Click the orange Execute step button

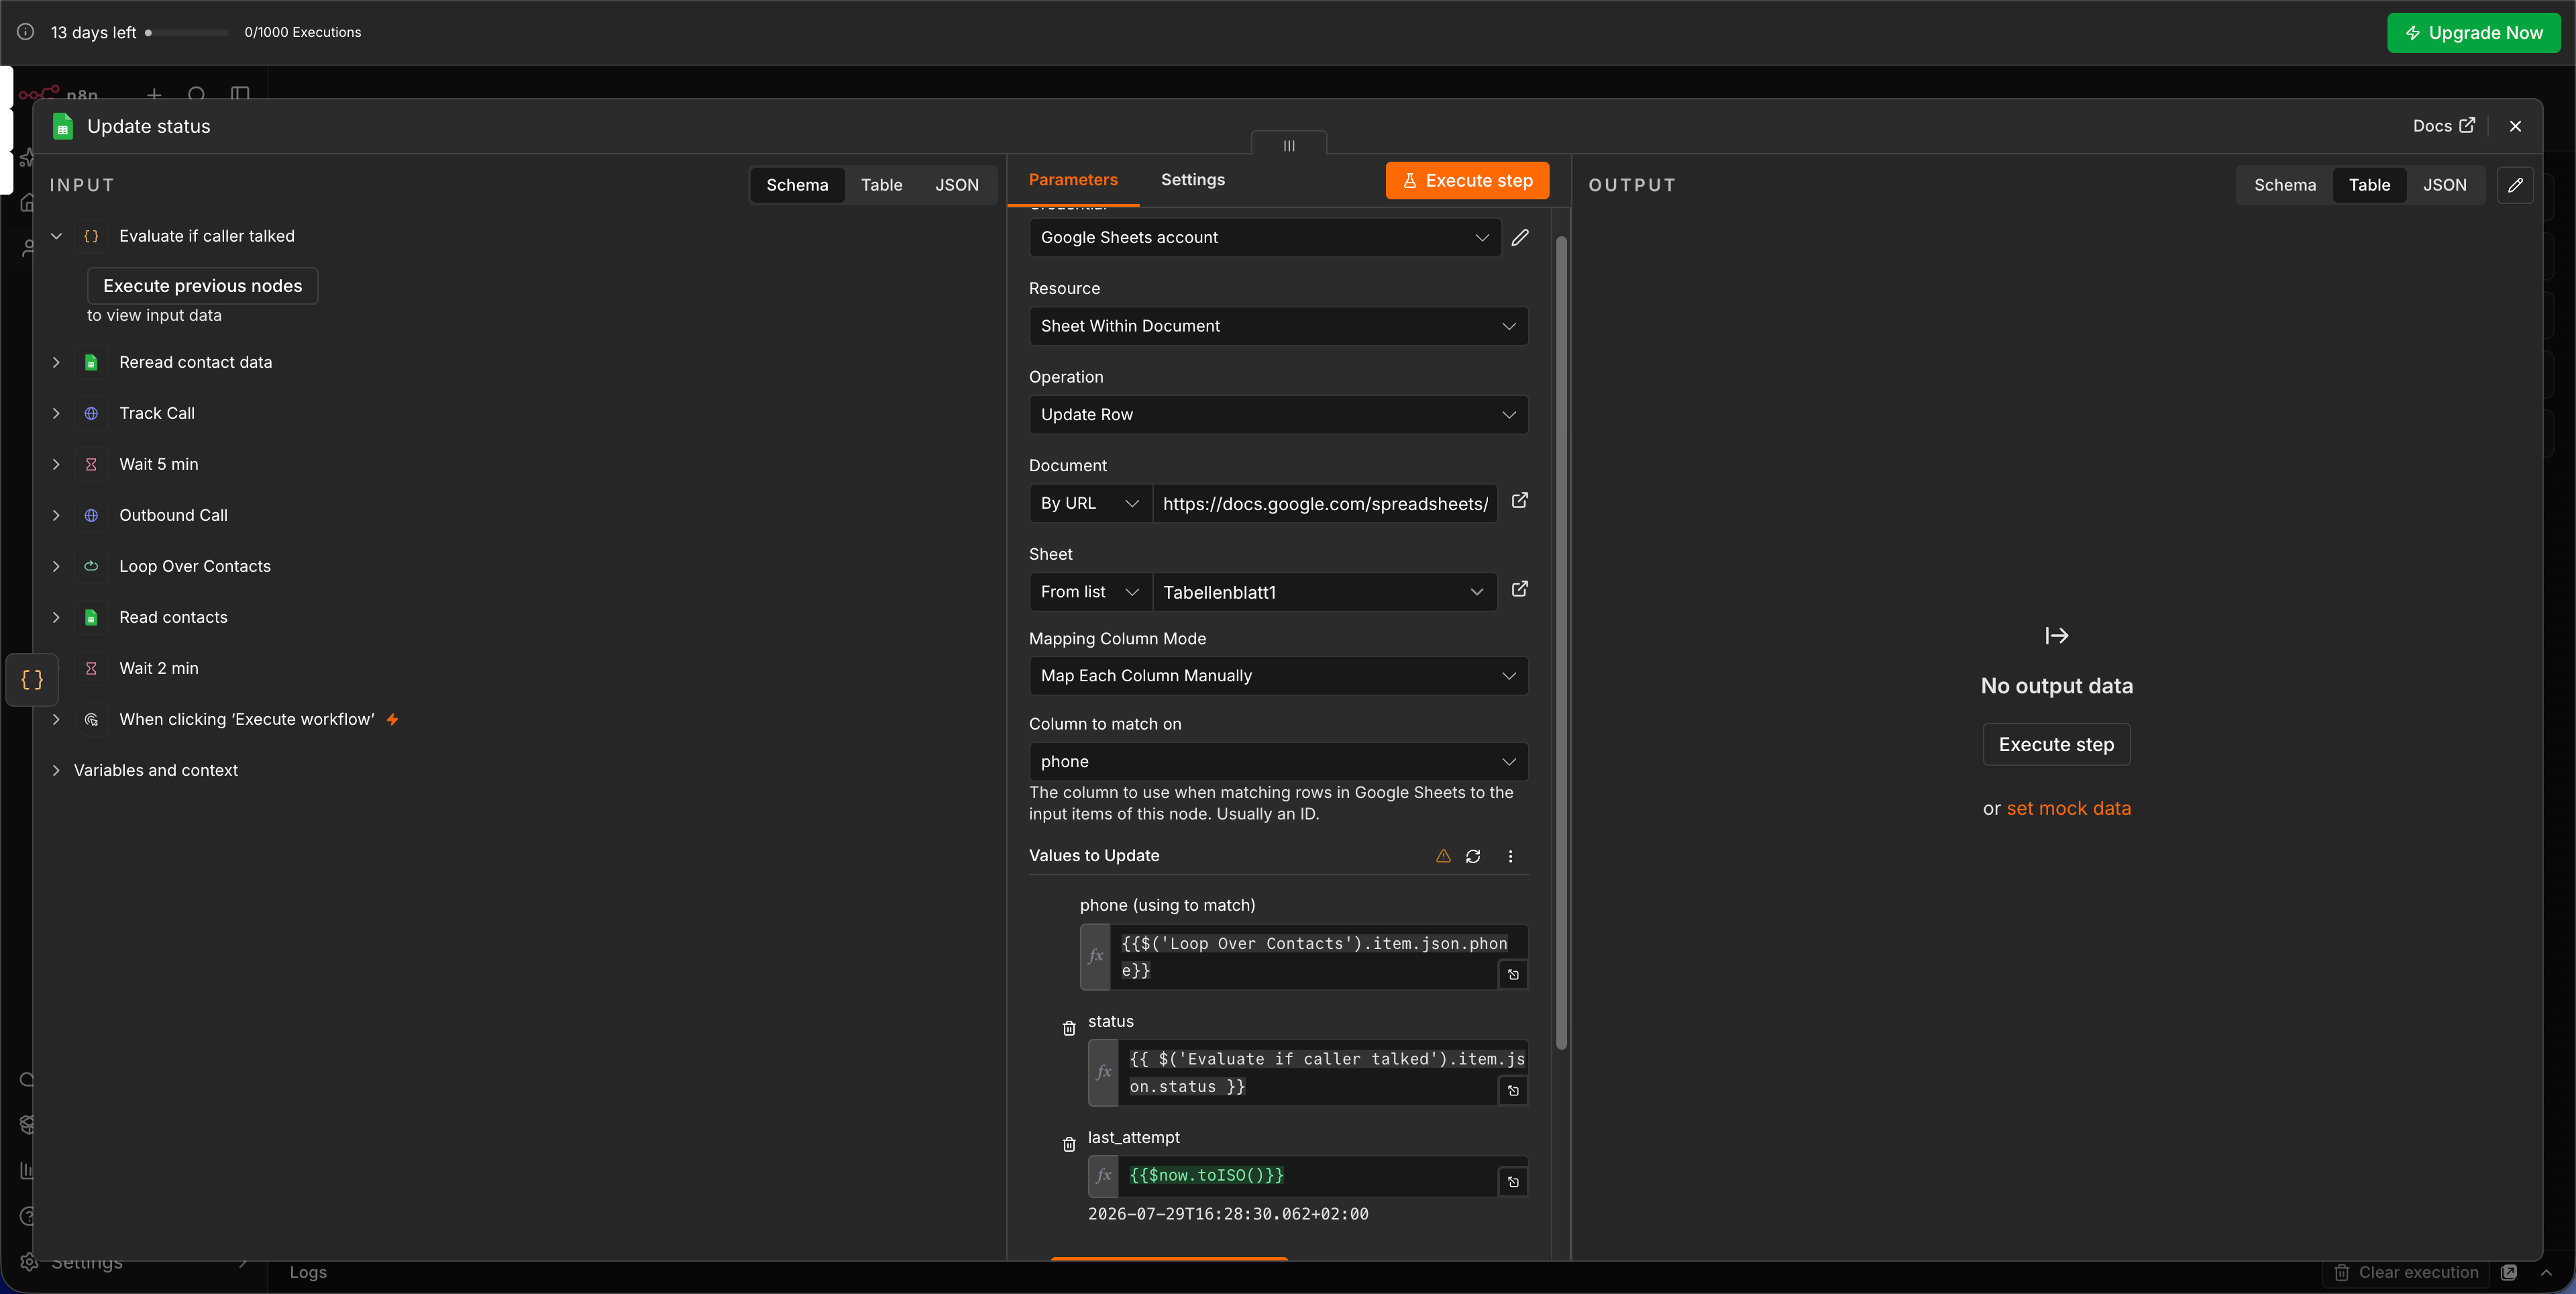click(x=1467, y=180)
